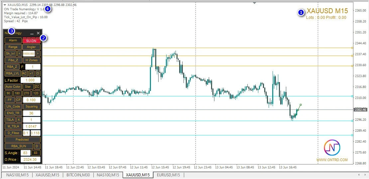369x179 pixels.
Task: Toggle the red SU-DN button
Action: [31, 40]
